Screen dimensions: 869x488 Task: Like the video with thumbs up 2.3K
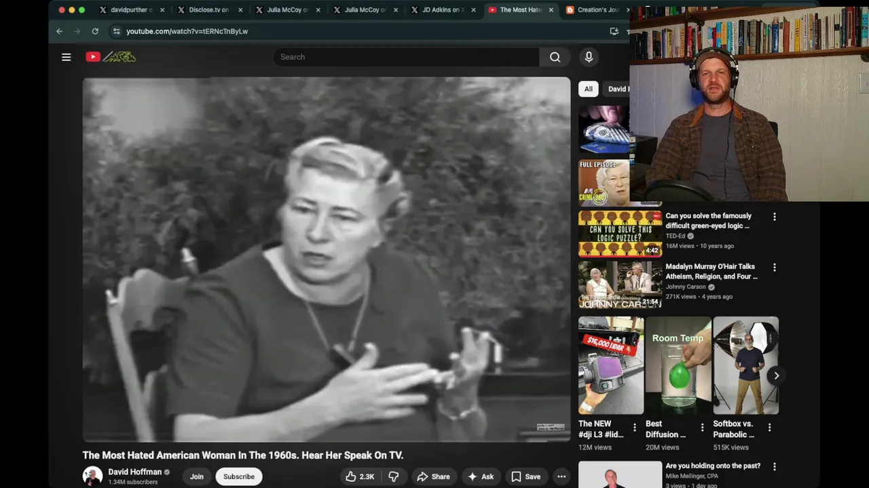pos(360,476)
